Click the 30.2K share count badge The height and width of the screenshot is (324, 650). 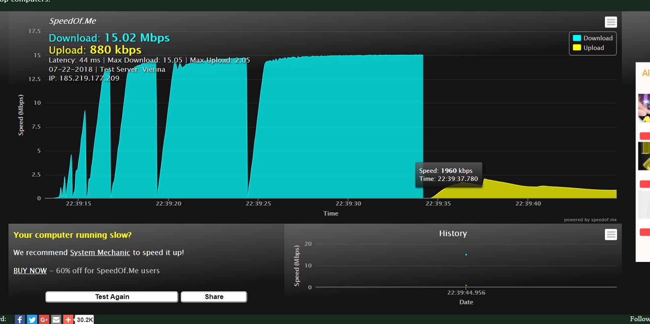[x=85, y=320]
